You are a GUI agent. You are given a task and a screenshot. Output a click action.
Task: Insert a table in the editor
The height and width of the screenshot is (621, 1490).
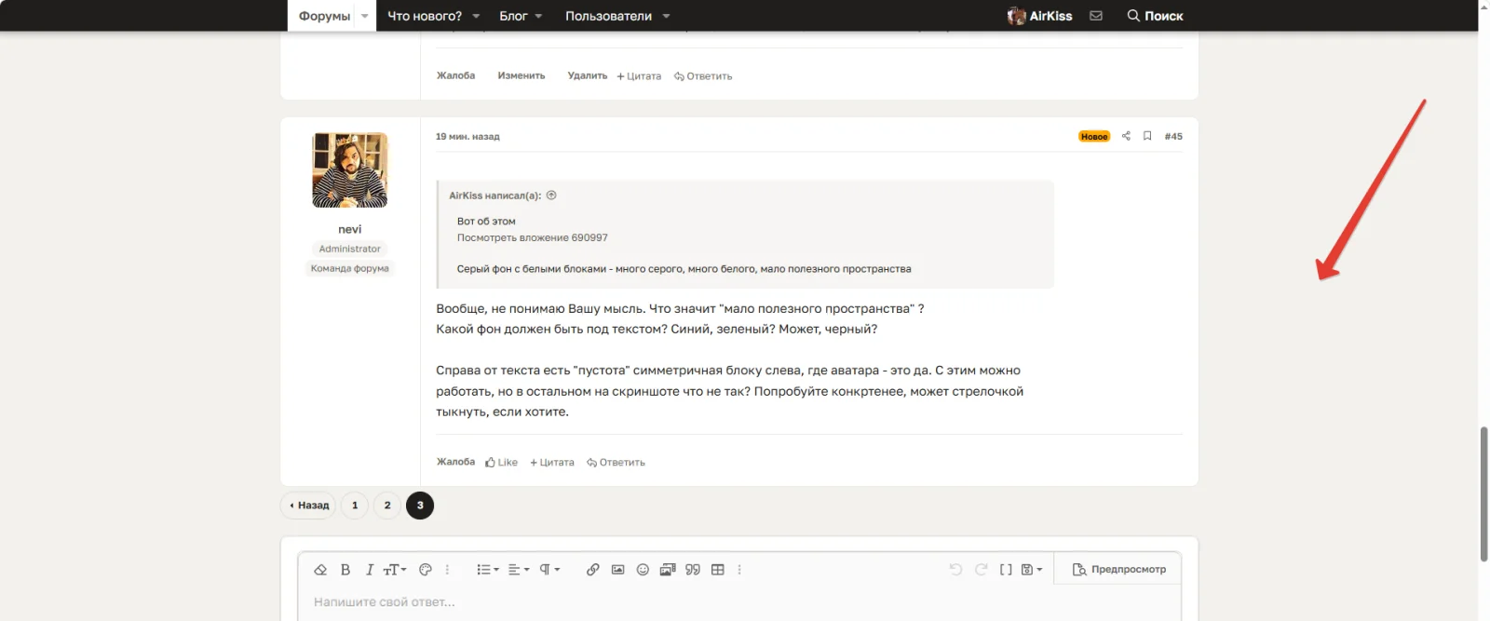(x=718, y=570)
